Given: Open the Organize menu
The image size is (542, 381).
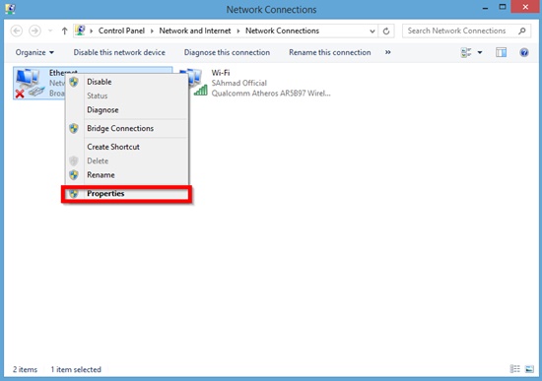Looking at the screenshot, I should click(x=34, y=52).
